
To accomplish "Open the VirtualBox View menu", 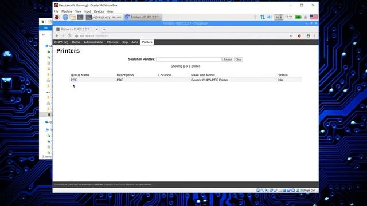I will 78,11.
